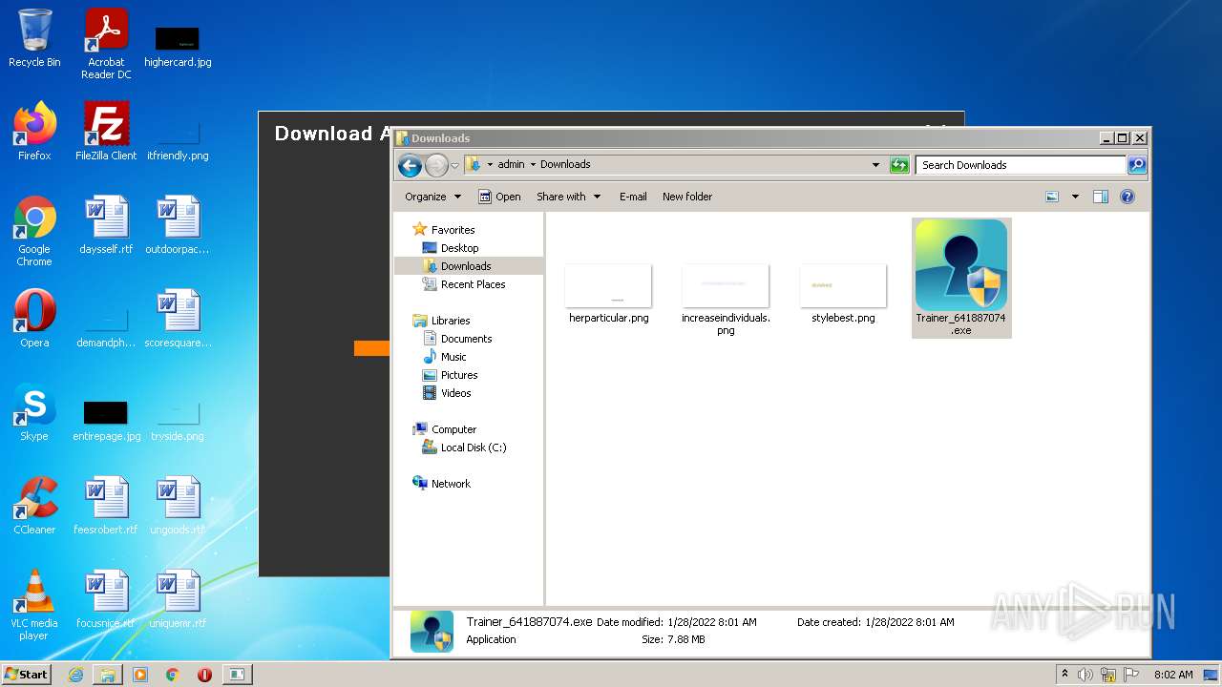Open Google Chrome desktop shortcut
Screen dimensions: 1222x687
tap(34, 231)
